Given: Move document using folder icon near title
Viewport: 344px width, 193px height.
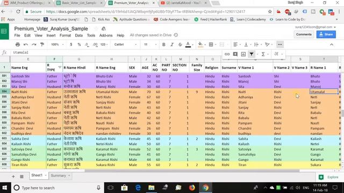Looking at the screenshot, I should (x=104, y=28).
